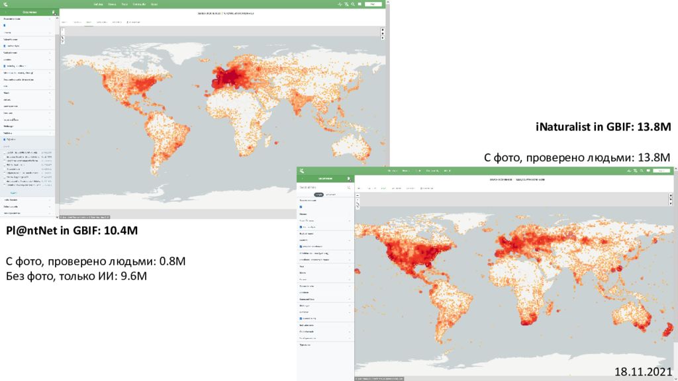Zoom in on the iNaturalist map
678x381 pixels.
[x=358, y=196]
